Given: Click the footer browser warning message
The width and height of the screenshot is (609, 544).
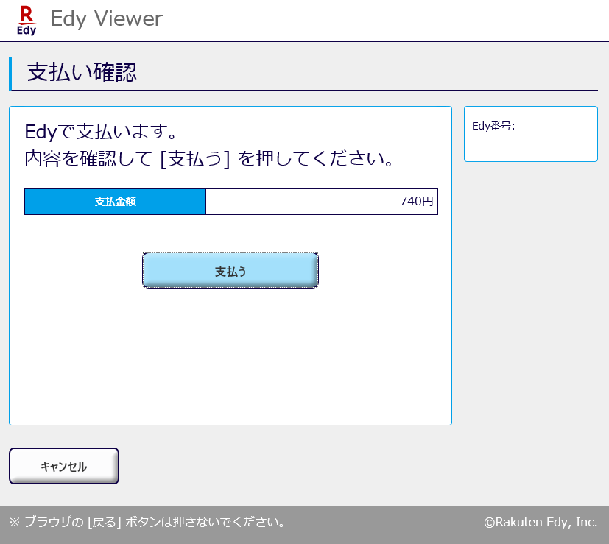Looking at the screenshot, I should [x=147, y=523].
